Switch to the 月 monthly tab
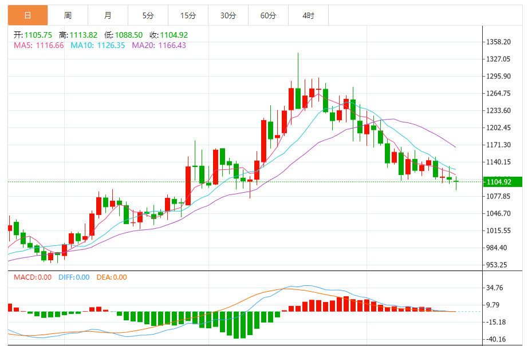The height and width of the screenshot is (346, 528). coord(108,15)
